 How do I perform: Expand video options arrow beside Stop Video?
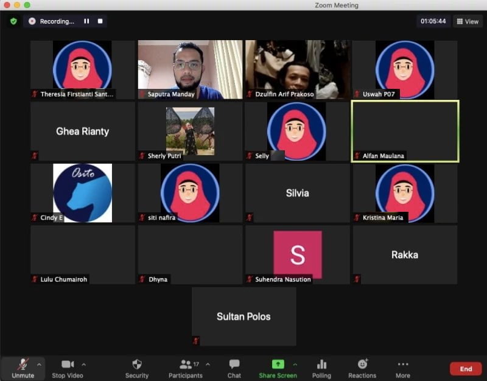coord(83,364)
